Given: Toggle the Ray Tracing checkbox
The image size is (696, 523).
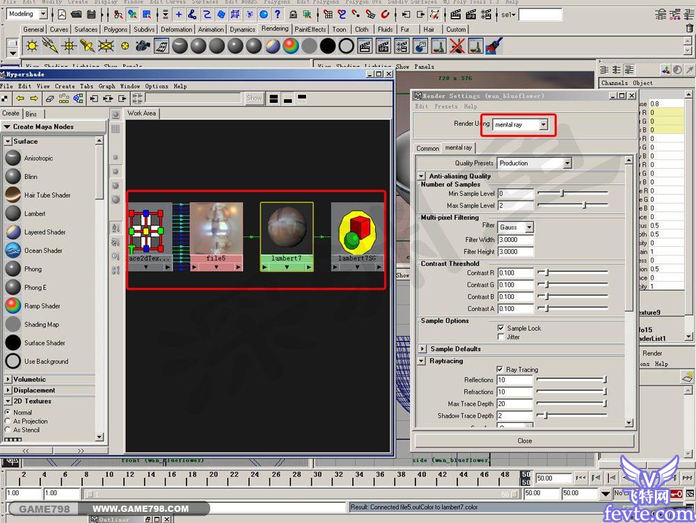Looking at the screenshot, I should (x=500, y=369).
